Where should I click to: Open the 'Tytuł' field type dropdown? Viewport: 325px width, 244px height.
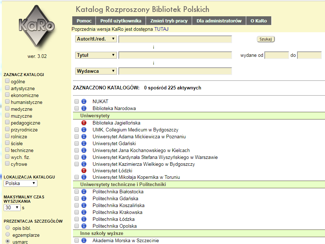(96, 55)
